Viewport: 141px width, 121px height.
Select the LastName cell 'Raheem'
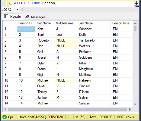pos(94,80)
